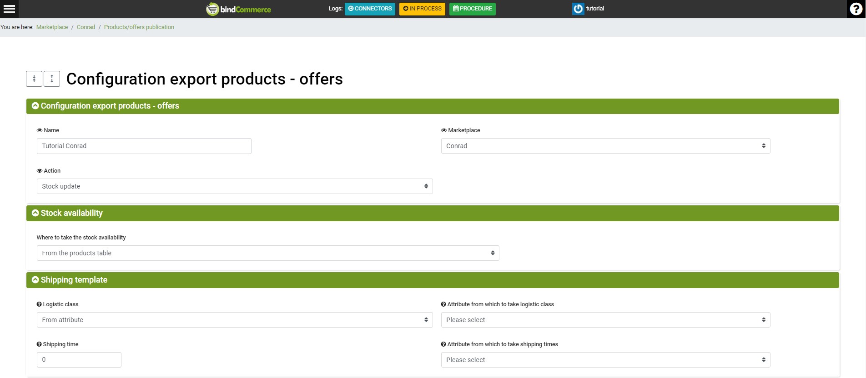The width and height of the screenshot is (866, 378).
Task: Click help icon beside Shipping time label
Action: coord(39,344)
